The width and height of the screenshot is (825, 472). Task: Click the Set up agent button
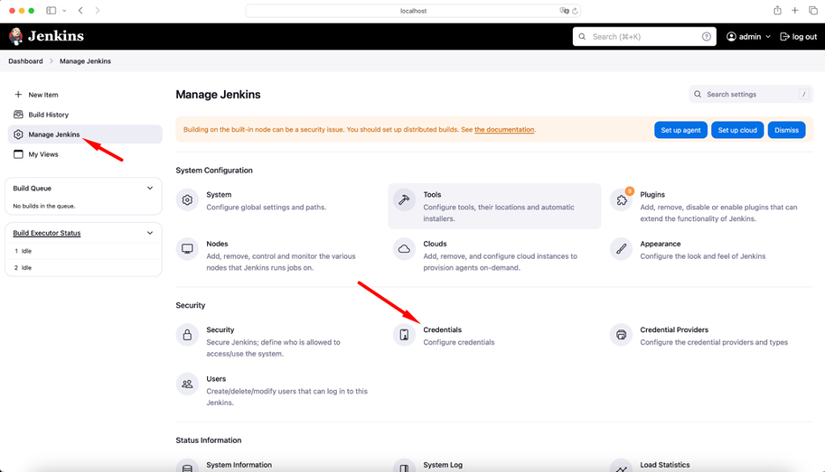680,130
